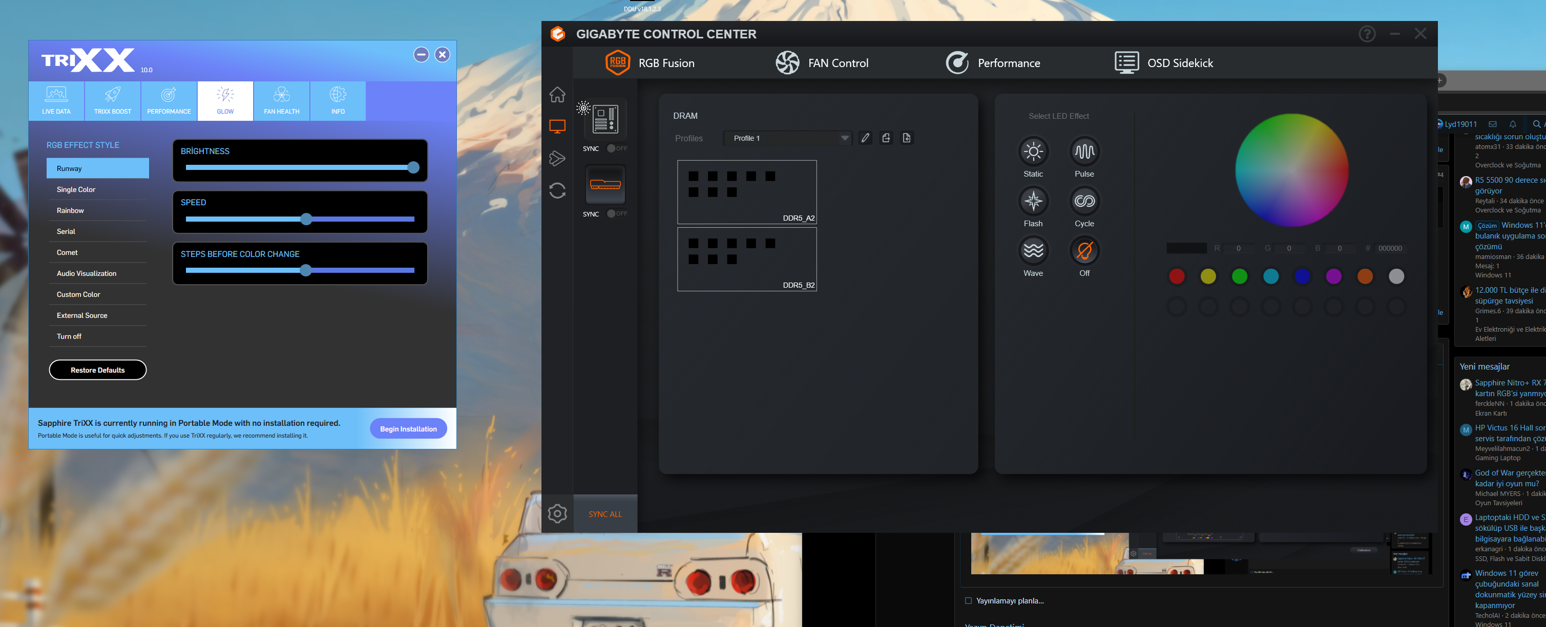Click the edit profile pencil icon
The width and height of the screenshot is (1546, 627).
[865, 139]
